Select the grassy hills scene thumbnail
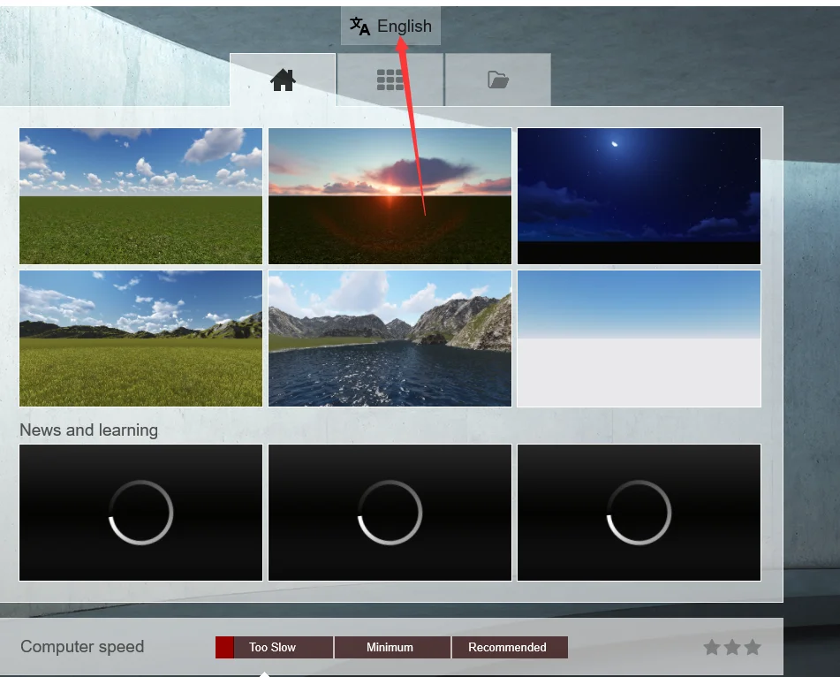The image size is (840, 677). 141,338
